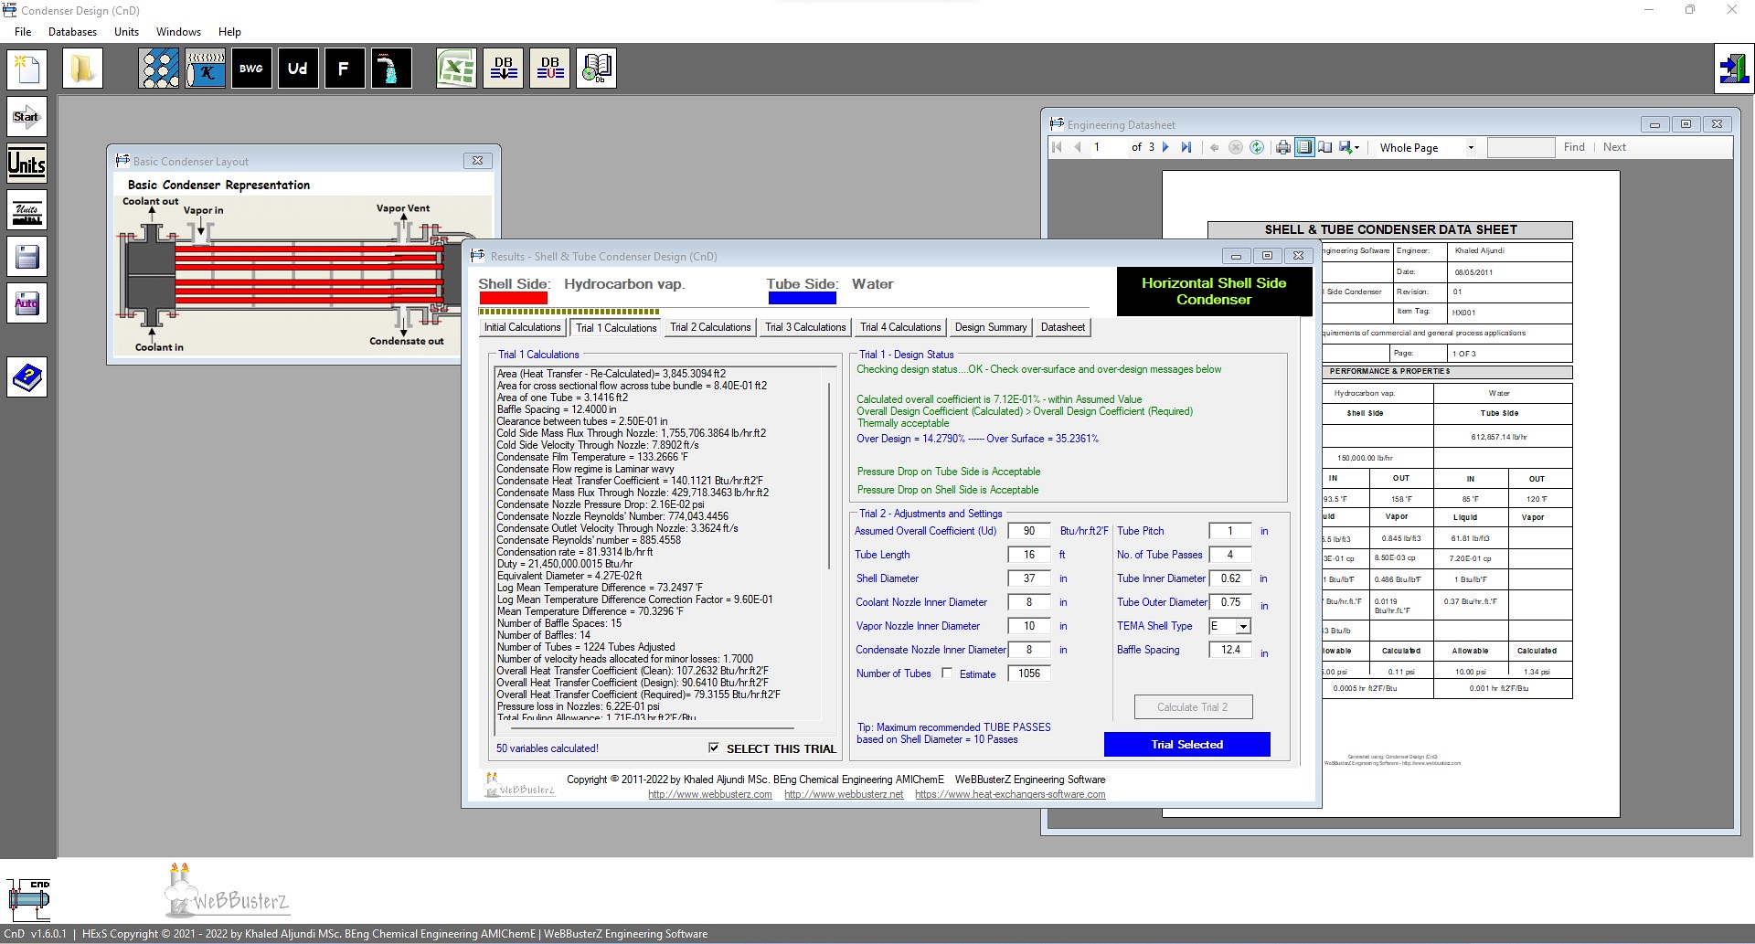Click the Start button in the left sidebar
This screenshot has height=944, width=1755.
pos(27,117)
